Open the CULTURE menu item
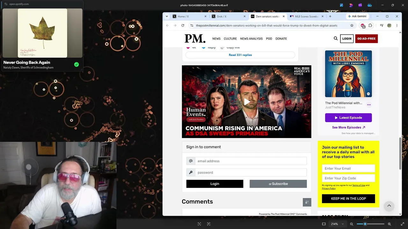Viewport: 408px width, 229px height. pyautogui.click(x=230, y=38)
